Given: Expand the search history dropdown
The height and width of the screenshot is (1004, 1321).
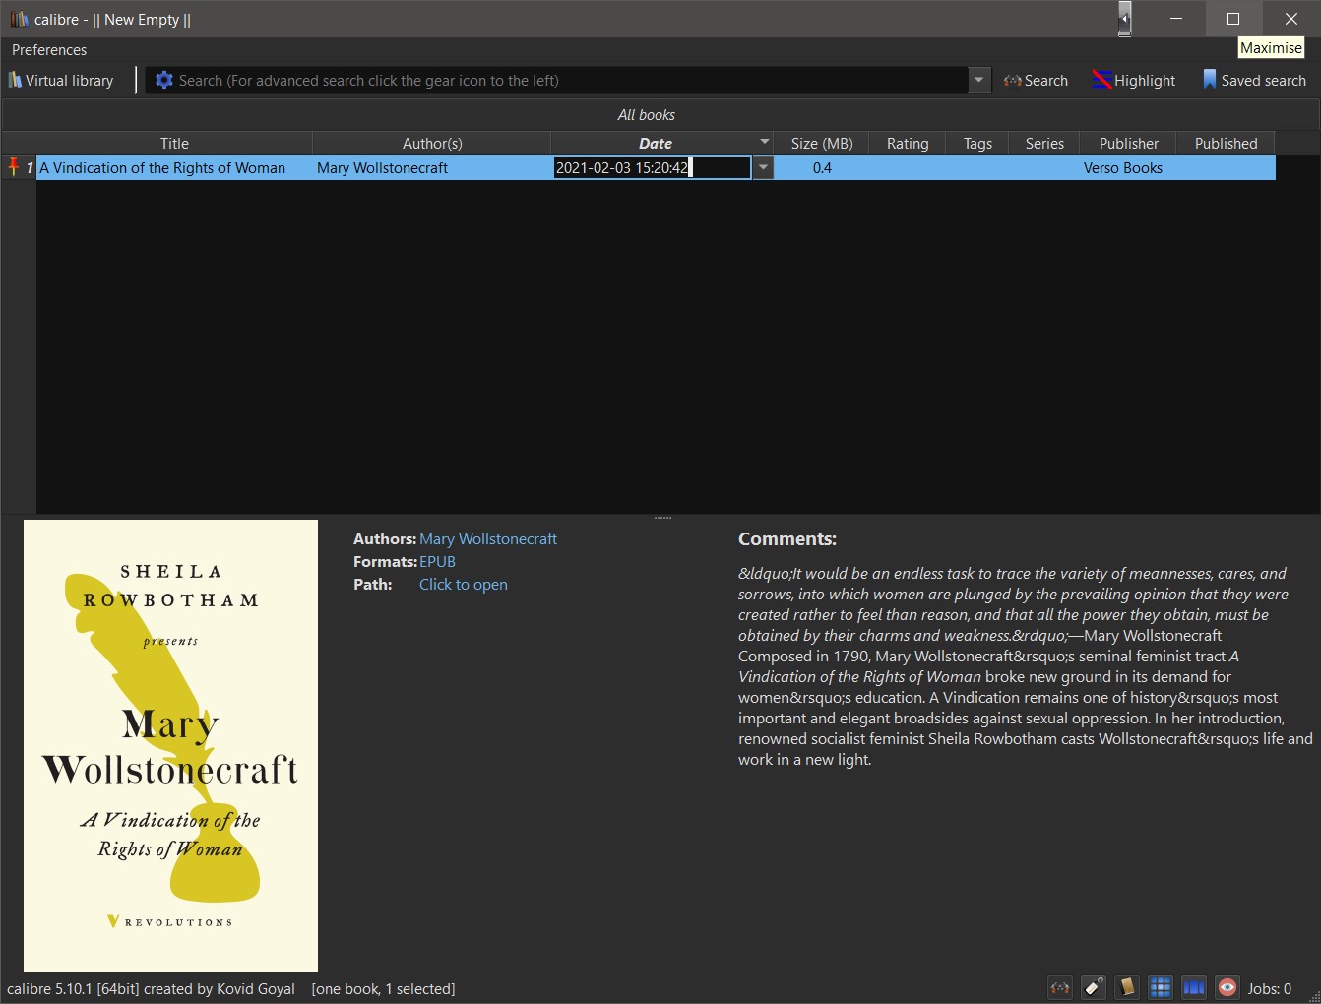Looking at the screenshot, I should point(978,81).
